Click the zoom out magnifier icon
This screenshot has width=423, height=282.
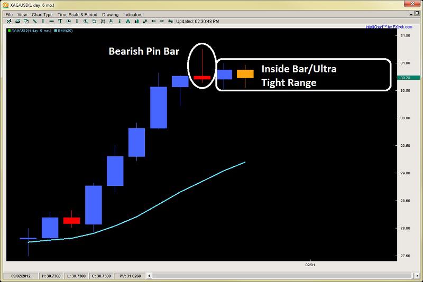point(94,21)
